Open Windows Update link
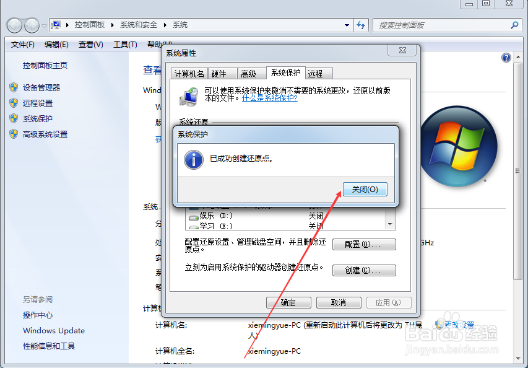528x368 pixels. click(x=54, y=331)
